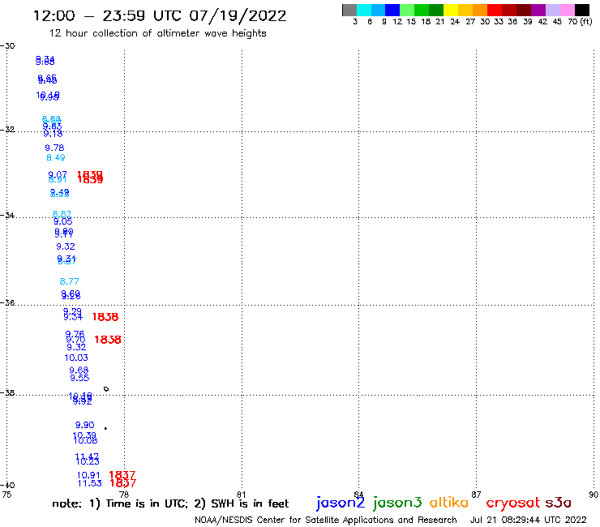The image size is (600, 527).
Task: Click the latitude axis label -30
Action: tap(7, 46)
